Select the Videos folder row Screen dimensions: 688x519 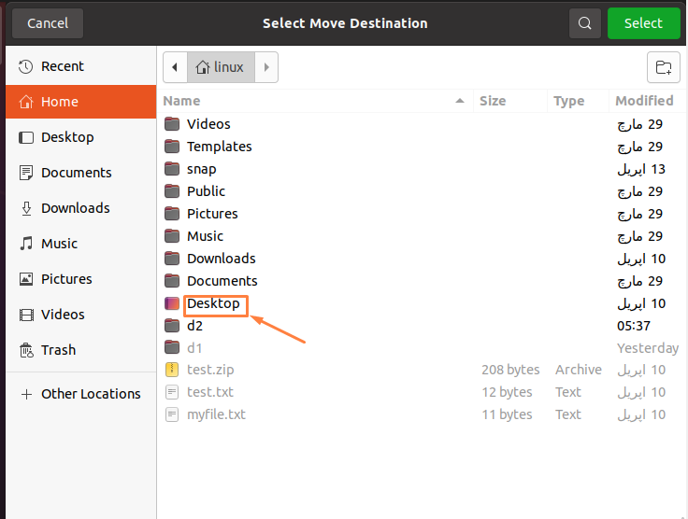point(422,124)
